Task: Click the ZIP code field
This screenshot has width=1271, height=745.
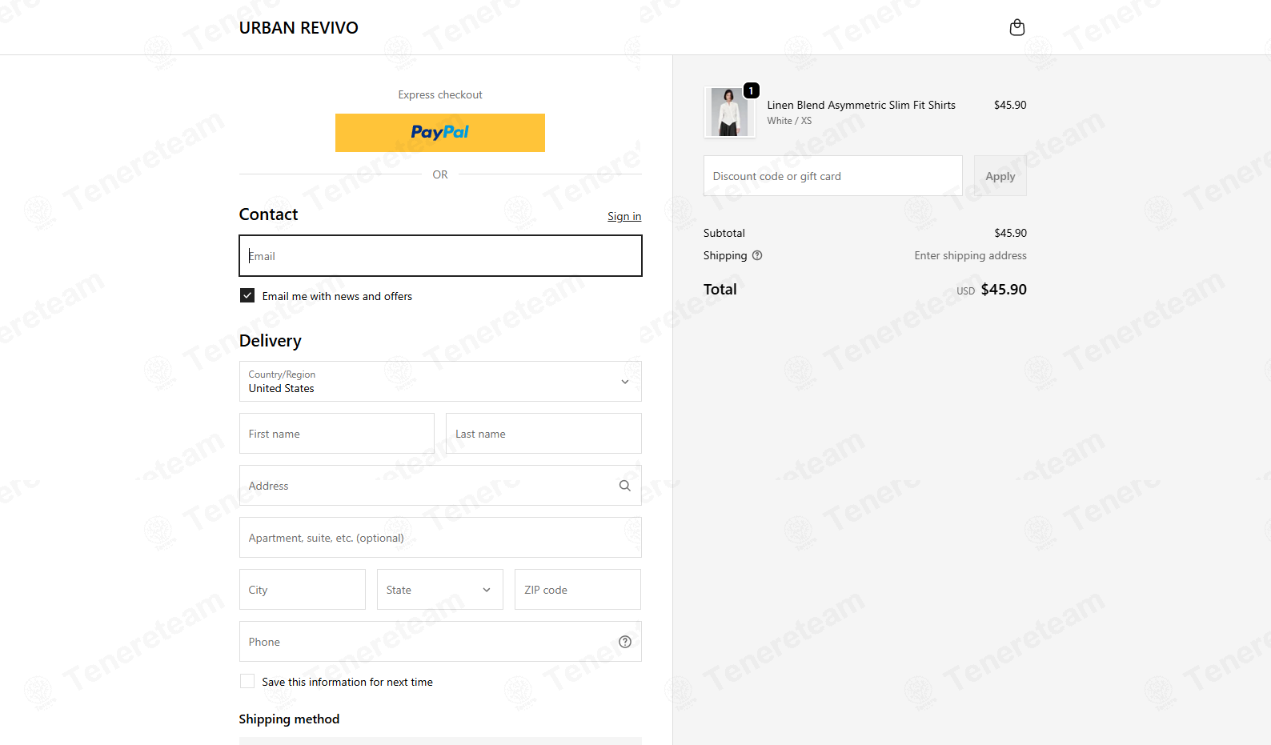Action: (x=578, y=590)
